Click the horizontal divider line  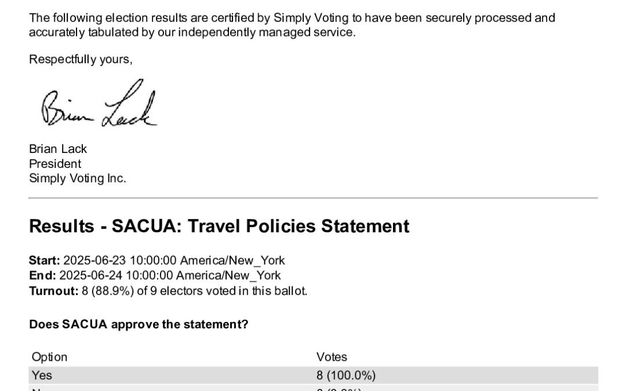click(x=313, y=198)
